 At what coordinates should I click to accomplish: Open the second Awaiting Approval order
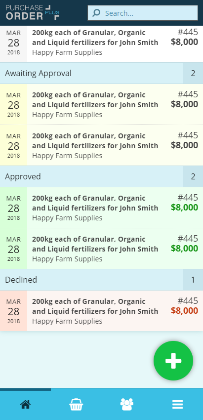102,145
